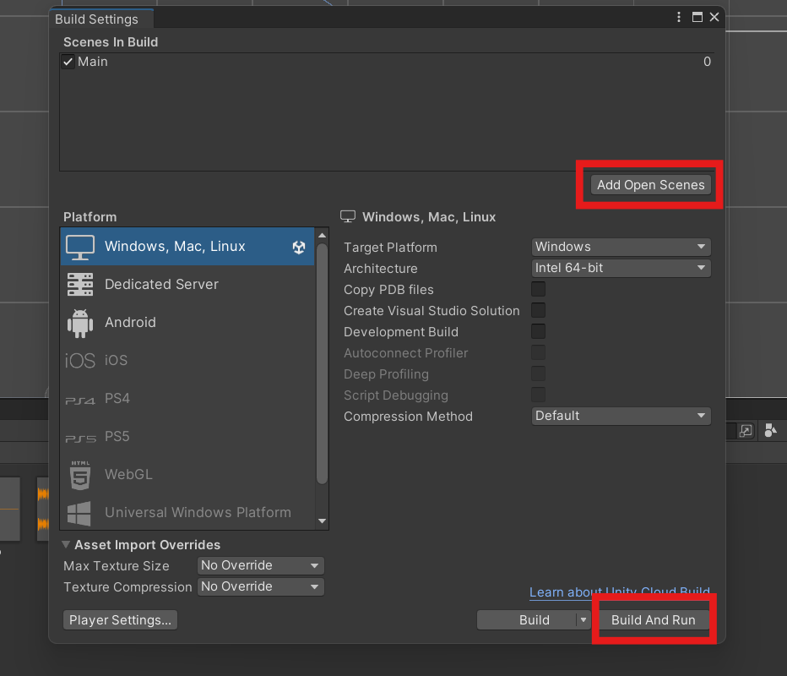
Task: Open the Build Settings kebab options menu
Action: (x=679, y=17)
